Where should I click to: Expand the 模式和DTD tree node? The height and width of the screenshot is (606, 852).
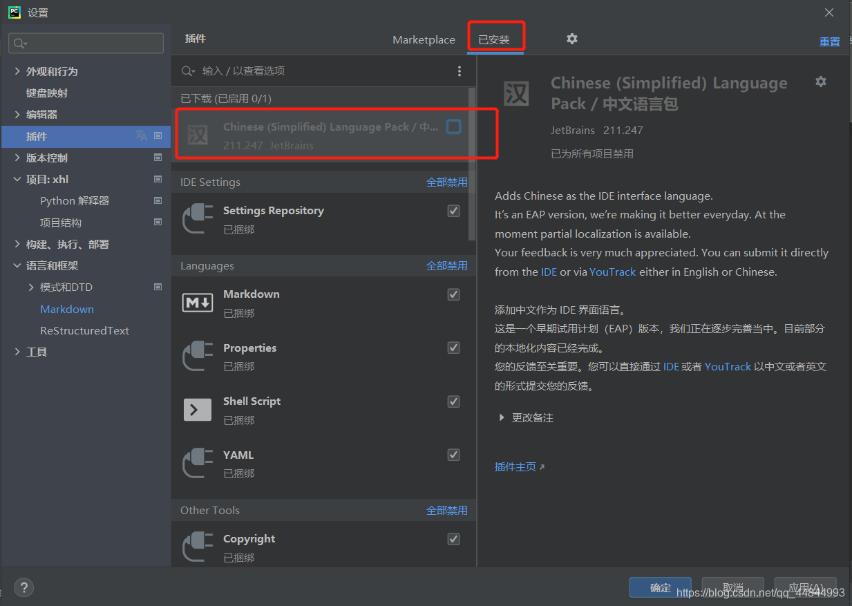pyautogui.click(x=31, y=287)
